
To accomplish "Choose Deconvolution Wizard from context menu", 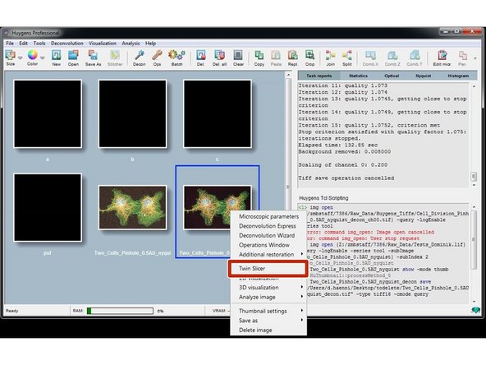I will (x=267, y=235).
